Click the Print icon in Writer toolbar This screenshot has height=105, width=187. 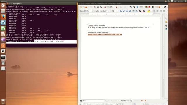[x=98, y=7]
